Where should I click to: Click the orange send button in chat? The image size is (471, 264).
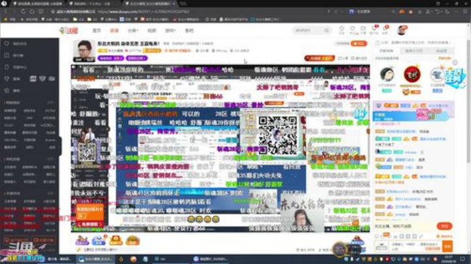447,246
